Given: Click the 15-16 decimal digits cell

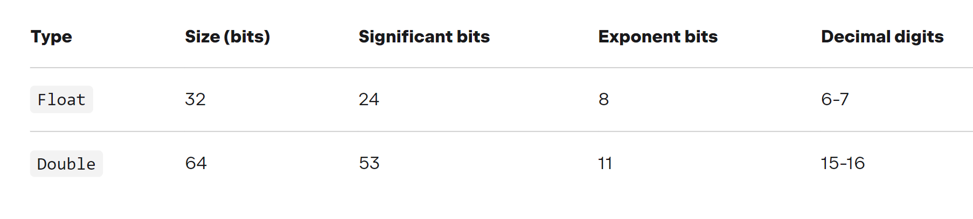Looking at the screenshot, I should [x=843, y=163].
